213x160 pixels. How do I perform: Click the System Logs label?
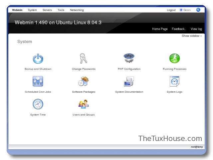pyautogui.click(x=174, y=92)
